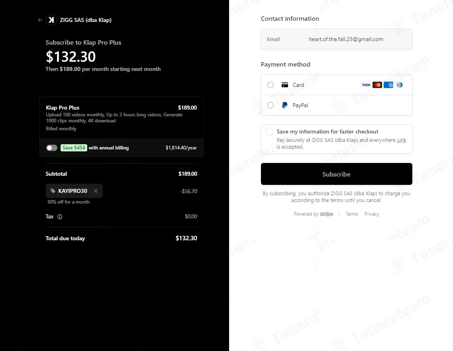Viewport: 453px width, 351px height.
Task: Click the promo code tag icon
Action: tap(53, 191)
